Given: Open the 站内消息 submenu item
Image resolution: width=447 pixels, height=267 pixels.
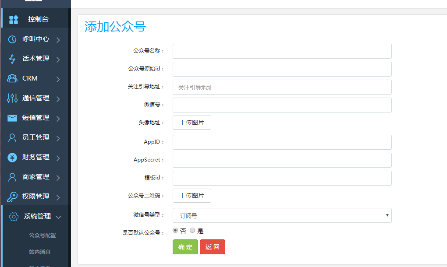Looking at the screenshot, I should [x=40, y=252].
